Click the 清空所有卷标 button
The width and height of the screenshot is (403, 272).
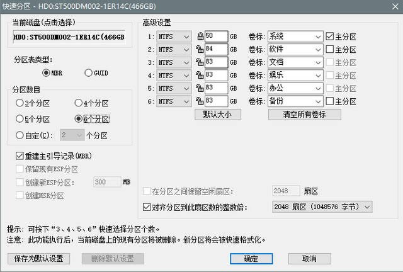[305, 115]
